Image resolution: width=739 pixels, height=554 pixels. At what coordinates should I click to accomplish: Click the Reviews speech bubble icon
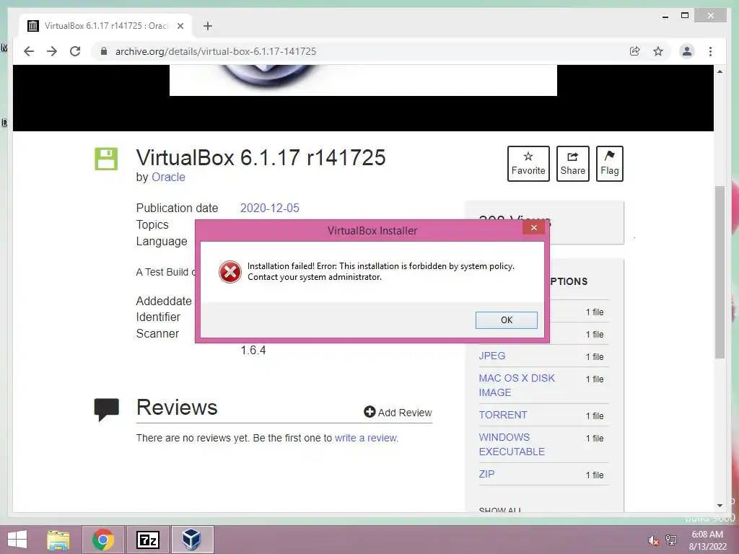click(107, 409)
